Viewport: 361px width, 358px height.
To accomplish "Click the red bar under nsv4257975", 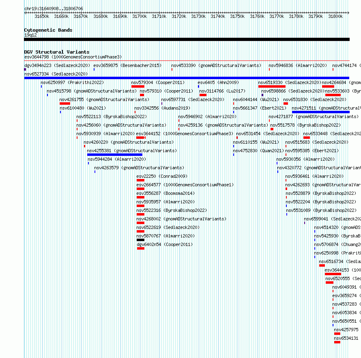I will click(x=337, y=334).
